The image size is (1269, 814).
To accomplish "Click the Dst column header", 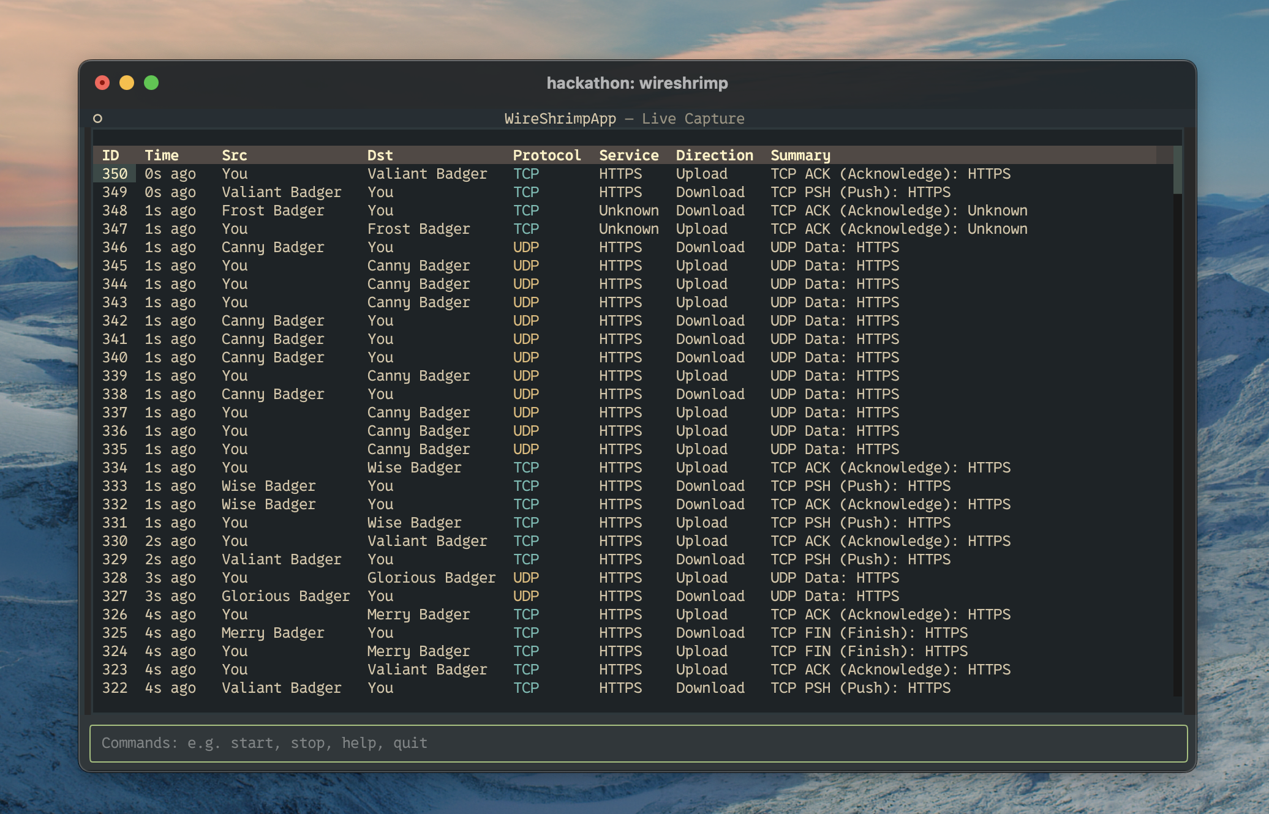I will pyautogui.click(x=380, y=155).
